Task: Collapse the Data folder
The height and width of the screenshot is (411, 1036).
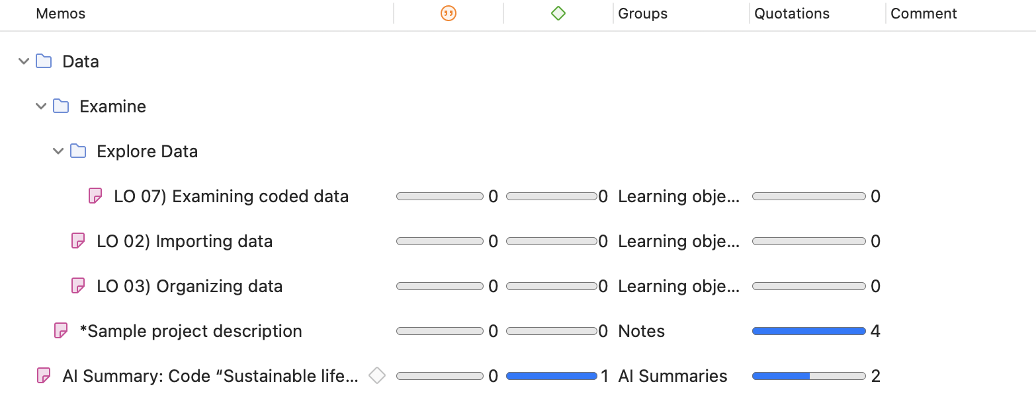Action: [24, 61]
